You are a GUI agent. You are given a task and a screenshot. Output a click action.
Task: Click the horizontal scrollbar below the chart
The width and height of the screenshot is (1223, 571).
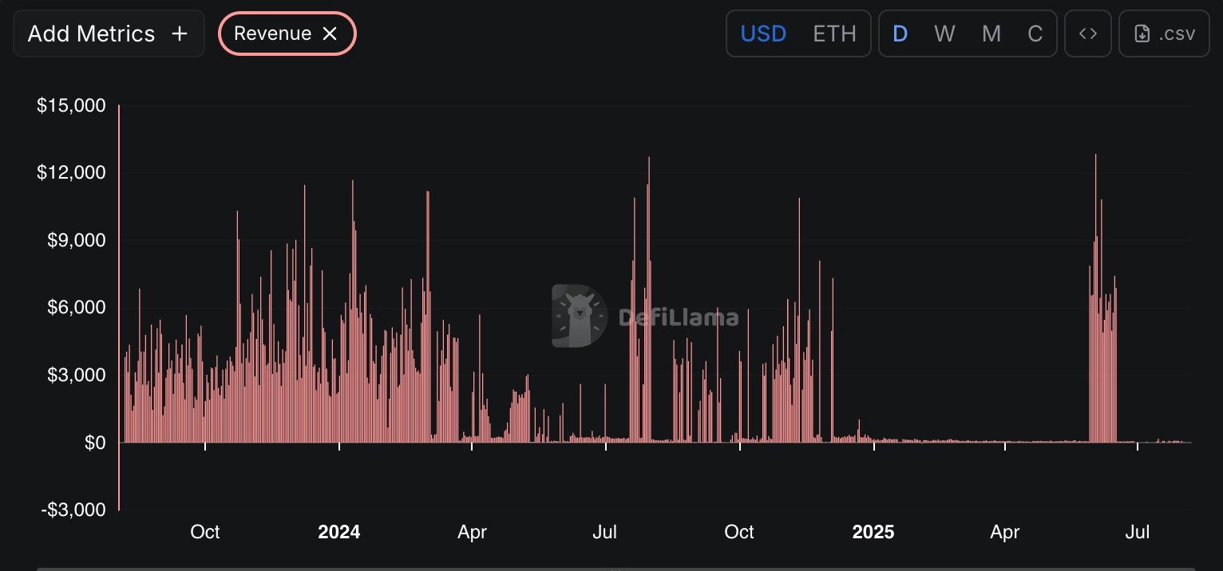(611, 569)
